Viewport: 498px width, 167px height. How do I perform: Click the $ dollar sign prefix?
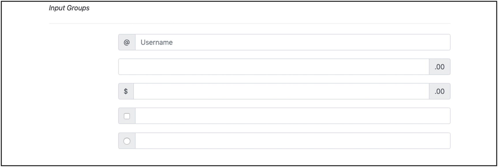pyautogui.click(x=126, y=91)
